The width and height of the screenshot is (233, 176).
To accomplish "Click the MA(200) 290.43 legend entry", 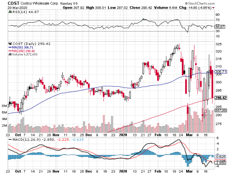I will coord(22,51).
